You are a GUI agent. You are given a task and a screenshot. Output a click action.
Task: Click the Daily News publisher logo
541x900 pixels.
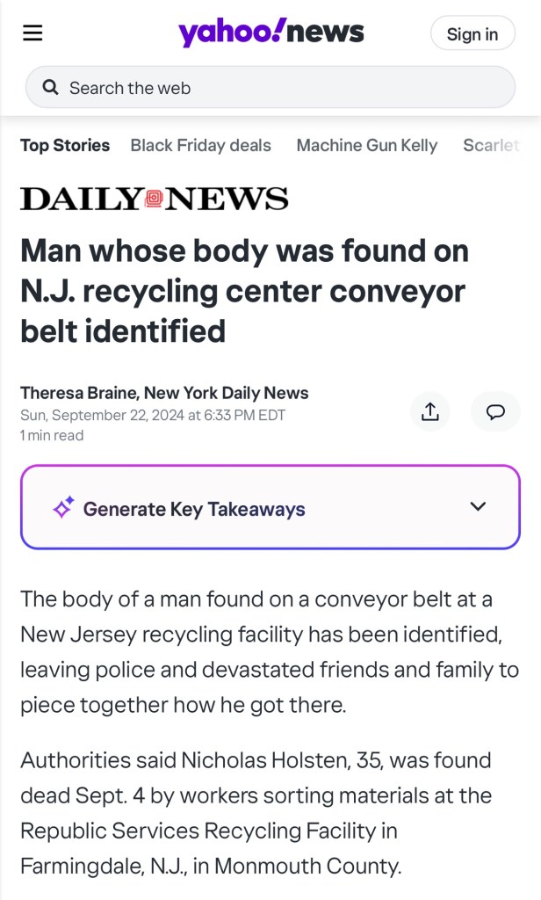coord(154,199)
